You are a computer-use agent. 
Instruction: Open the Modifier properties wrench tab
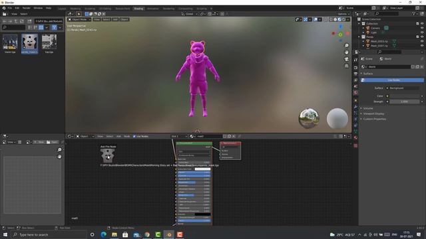tap(355, 107)
